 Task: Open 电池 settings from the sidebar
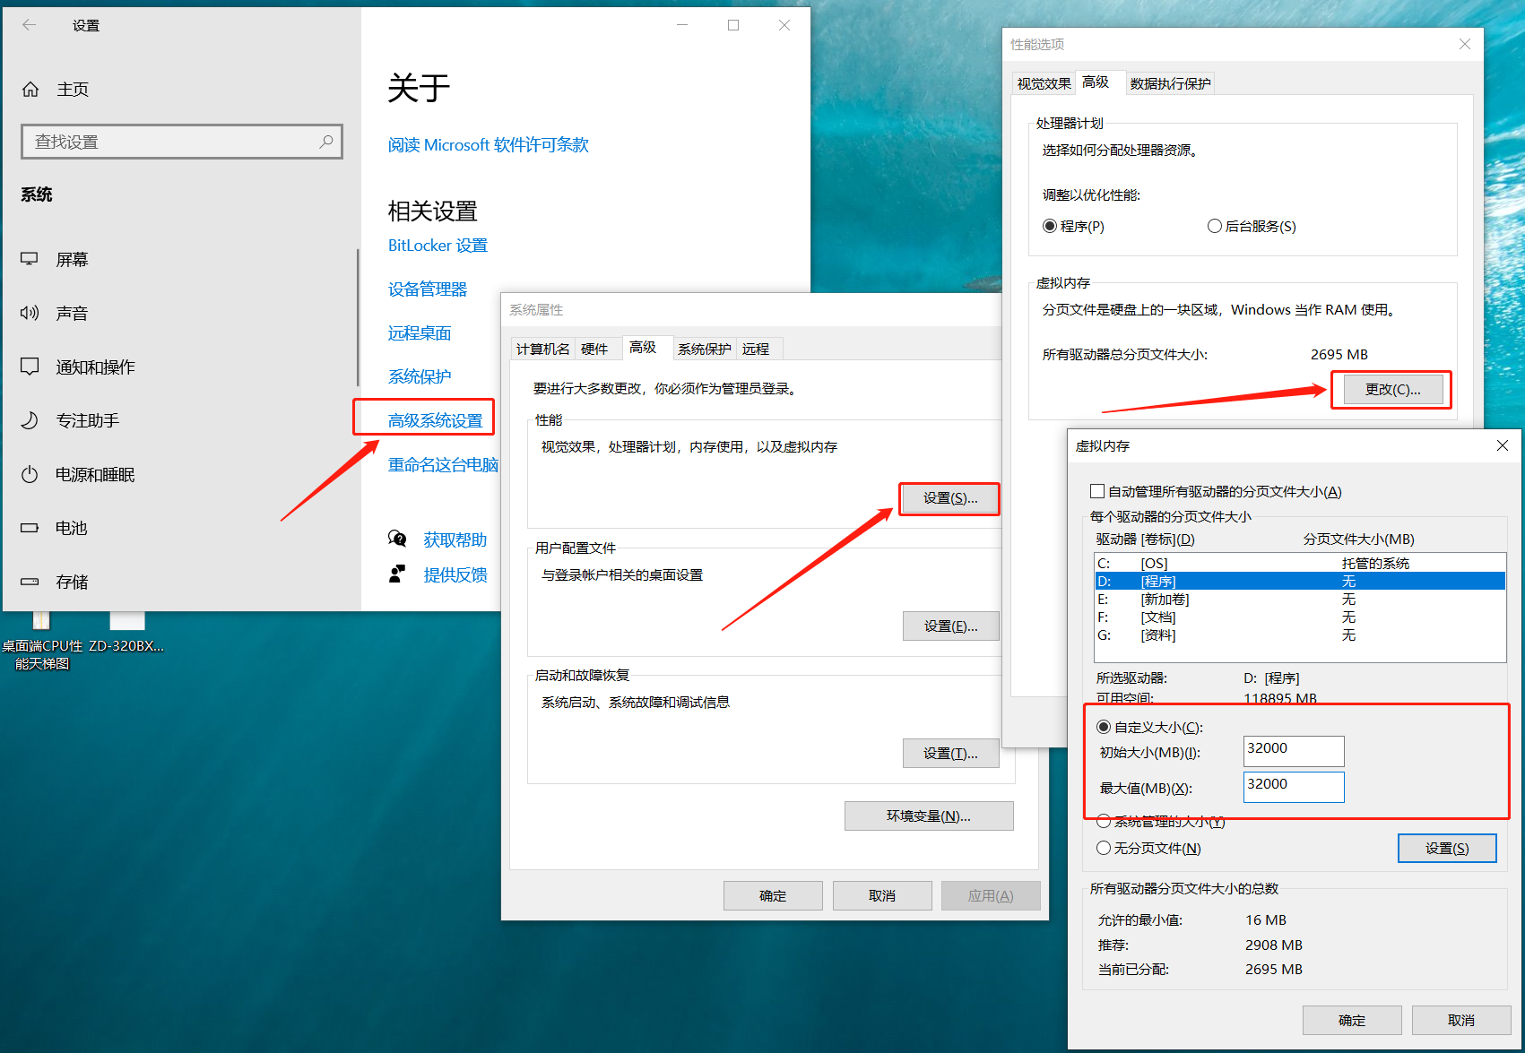(x=72, y=528)
